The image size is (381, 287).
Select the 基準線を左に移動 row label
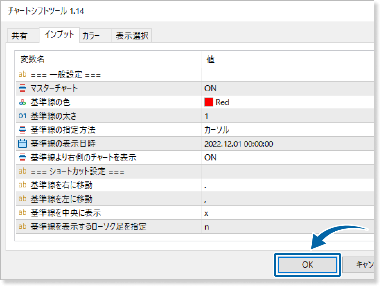point(61,199)
